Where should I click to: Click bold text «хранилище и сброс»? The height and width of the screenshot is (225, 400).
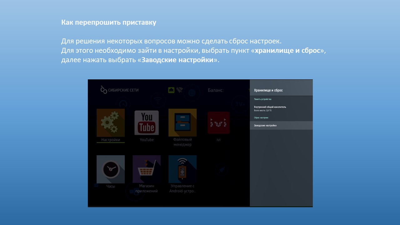pyautogui.click(x=288, y=51)
